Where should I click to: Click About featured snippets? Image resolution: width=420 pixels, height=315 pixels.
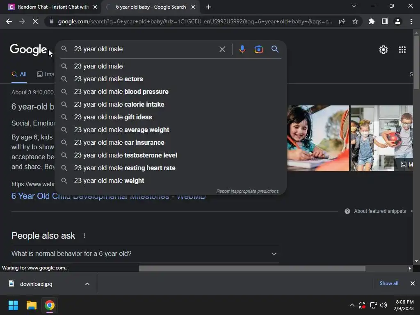tap(380, 211)
